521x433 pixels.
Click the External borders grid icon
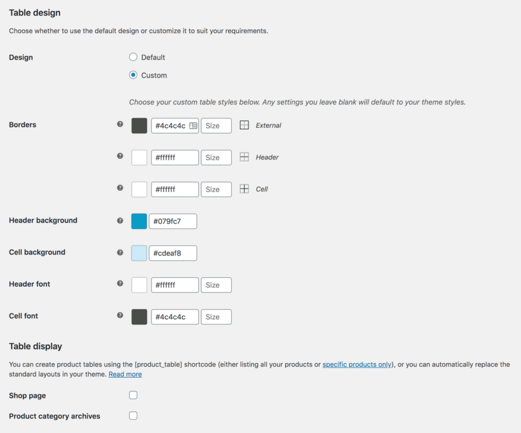(245, 125)
